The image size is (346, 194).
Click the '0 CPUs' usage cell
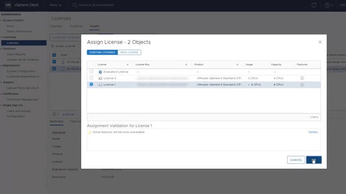point(253,78)
